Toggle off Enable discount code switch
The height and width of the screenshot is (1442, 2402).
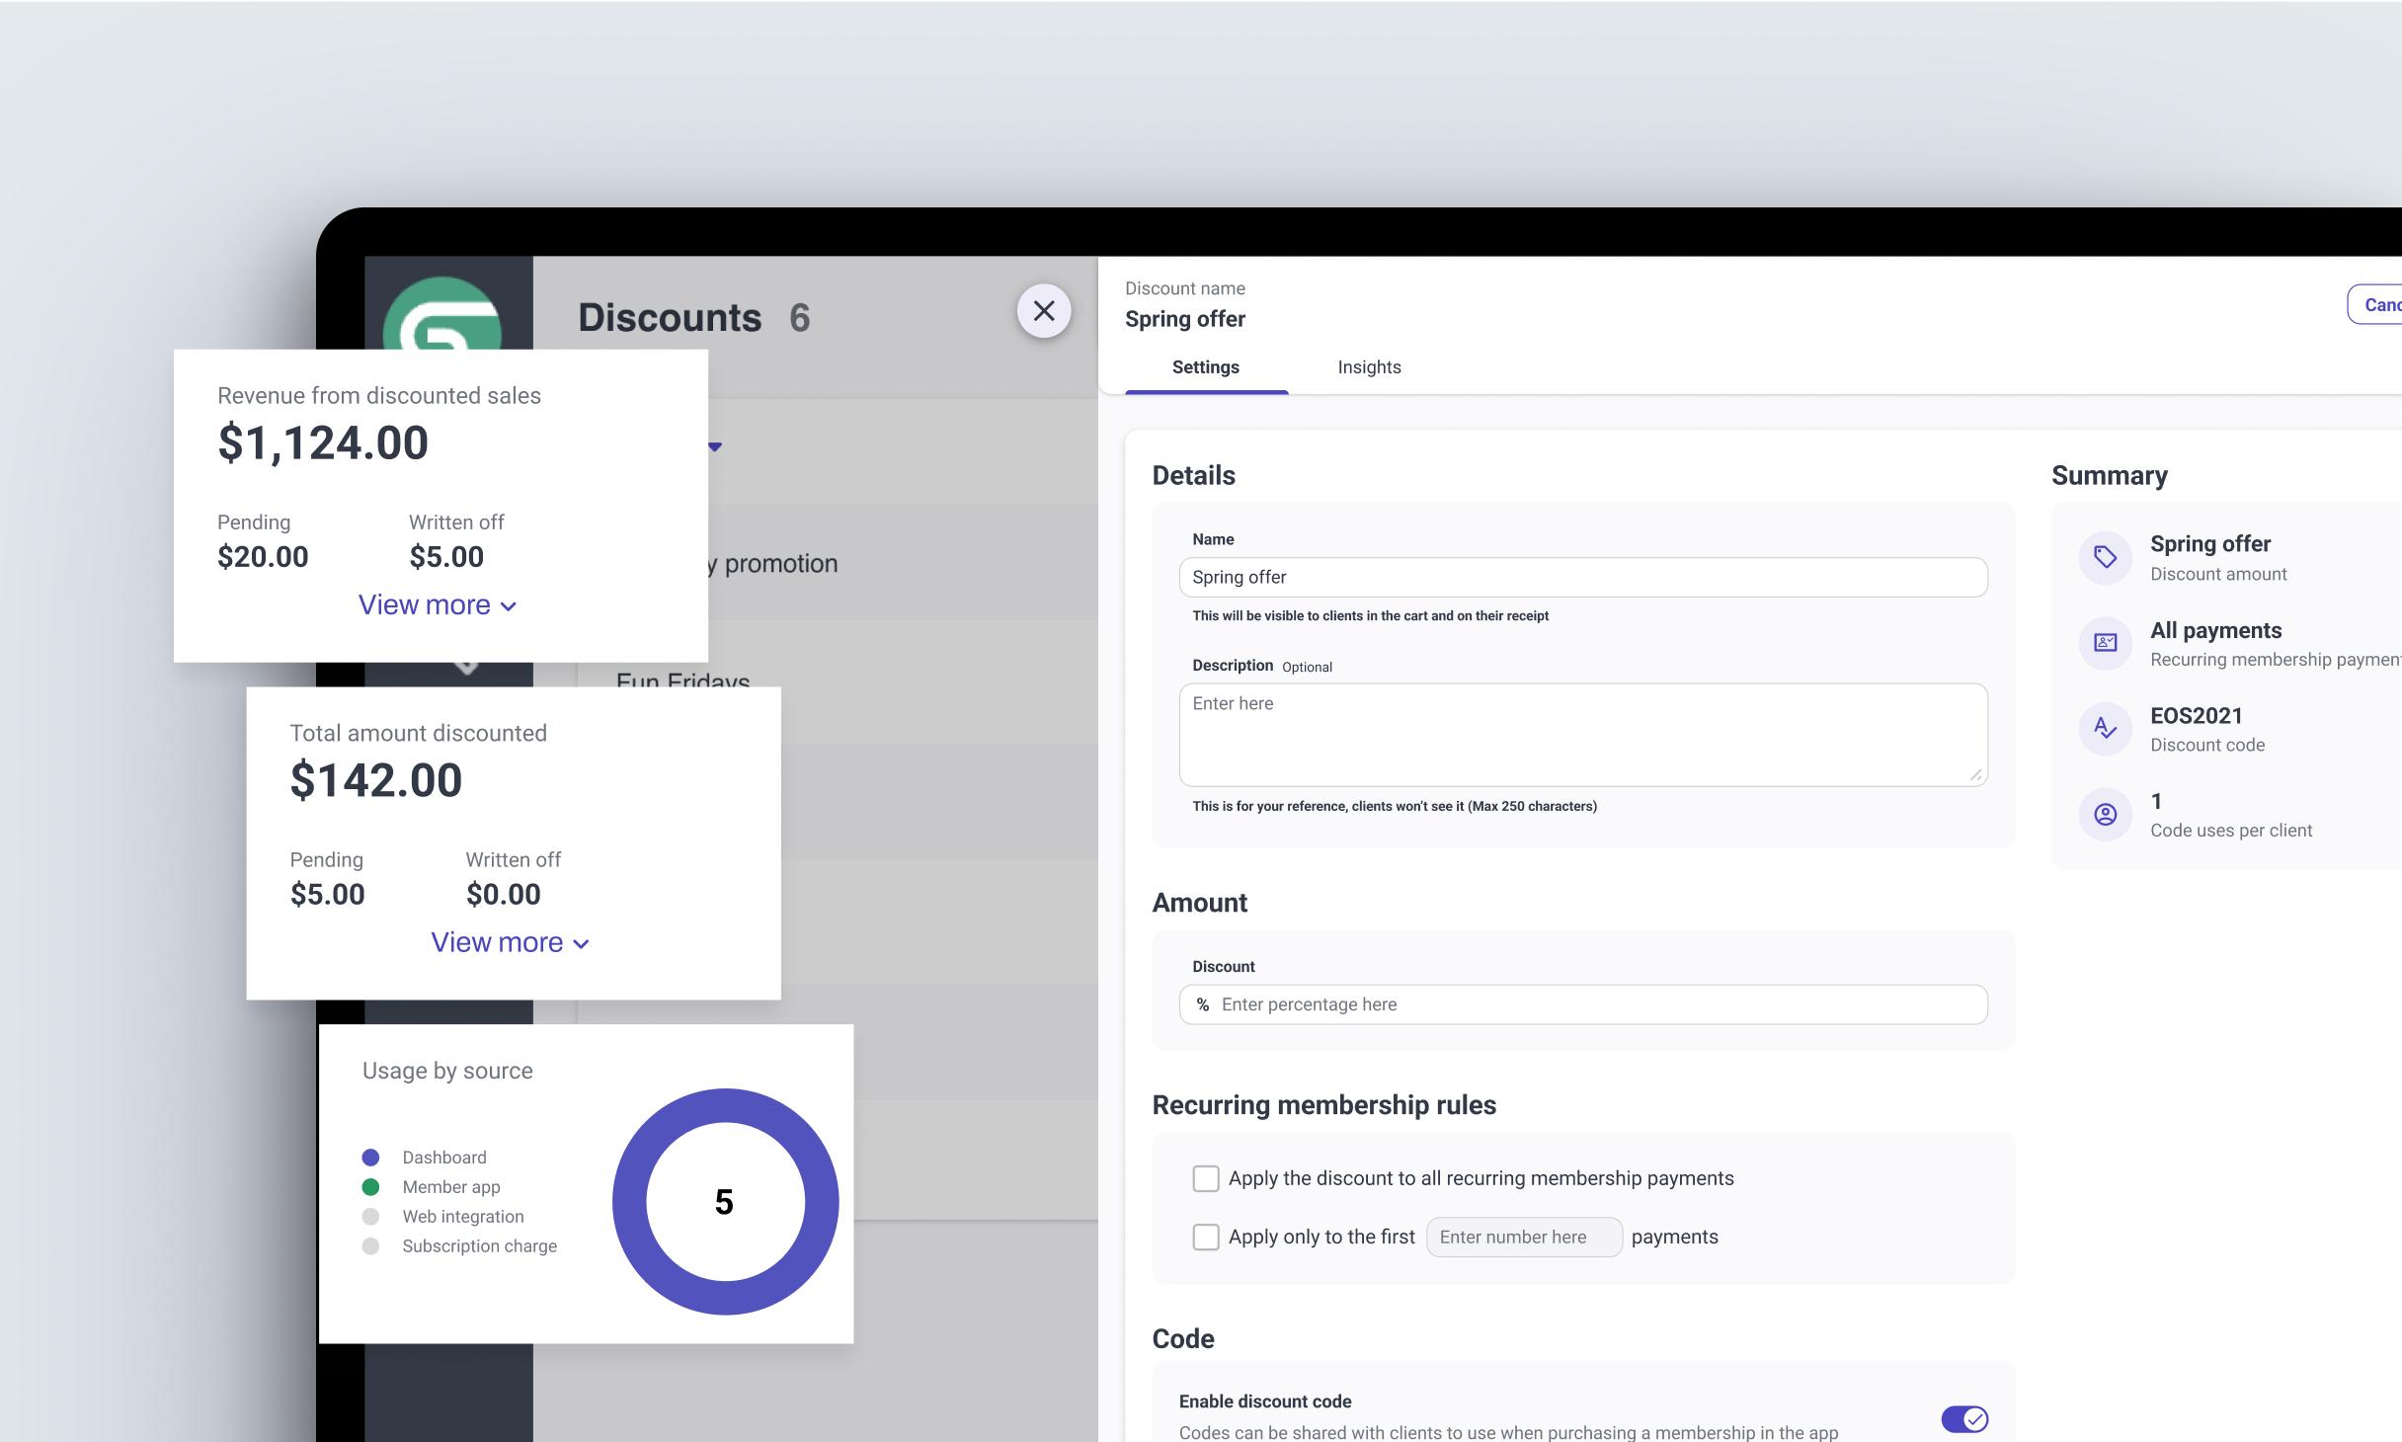pos(1963,1419)
